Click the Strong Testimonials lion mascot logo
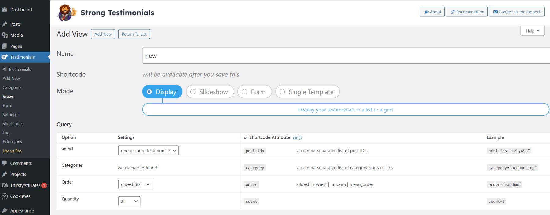This screenshot has width=550, height=215. pyautogui.click(x=67, y=13)
